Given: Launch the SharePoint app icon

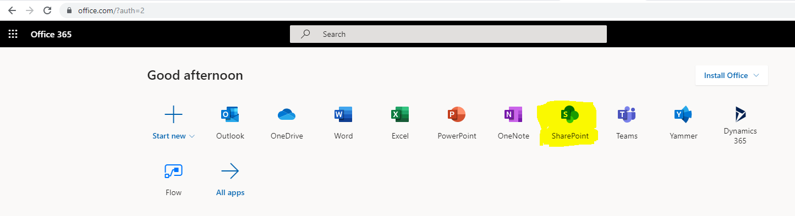Looking at the screenshot, I should (x=570, y=114).
